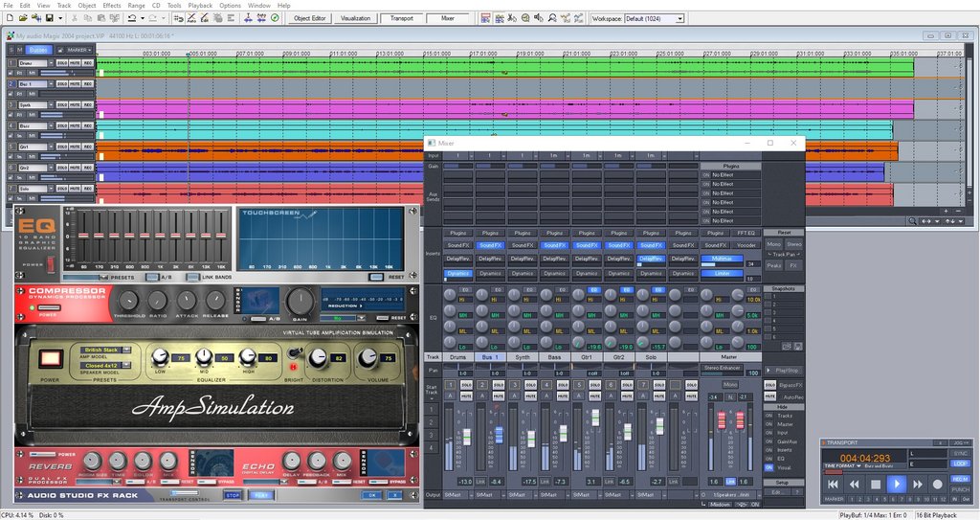Image resolution: width=980 pixels, height=520 pixels.
Task: Click the Open folder icon in toolbar
Action: (23, 18)
